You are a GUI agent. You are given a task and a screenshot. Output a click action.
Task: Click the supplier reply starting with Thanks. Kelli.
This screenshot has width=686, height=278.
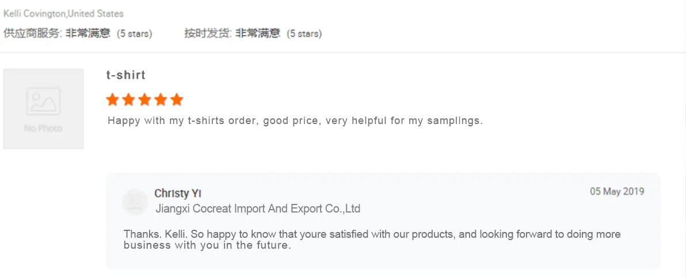pyautogui.click(x=372, y=240)
